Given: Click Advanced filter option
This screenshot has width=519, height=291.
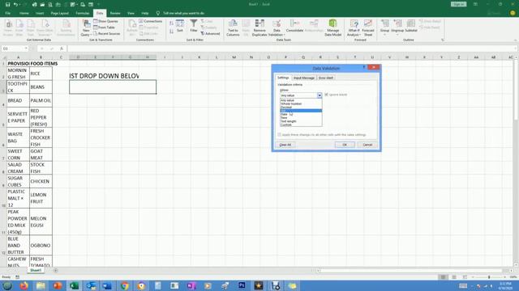Looking at the screenshot, I should click(210, 34).
